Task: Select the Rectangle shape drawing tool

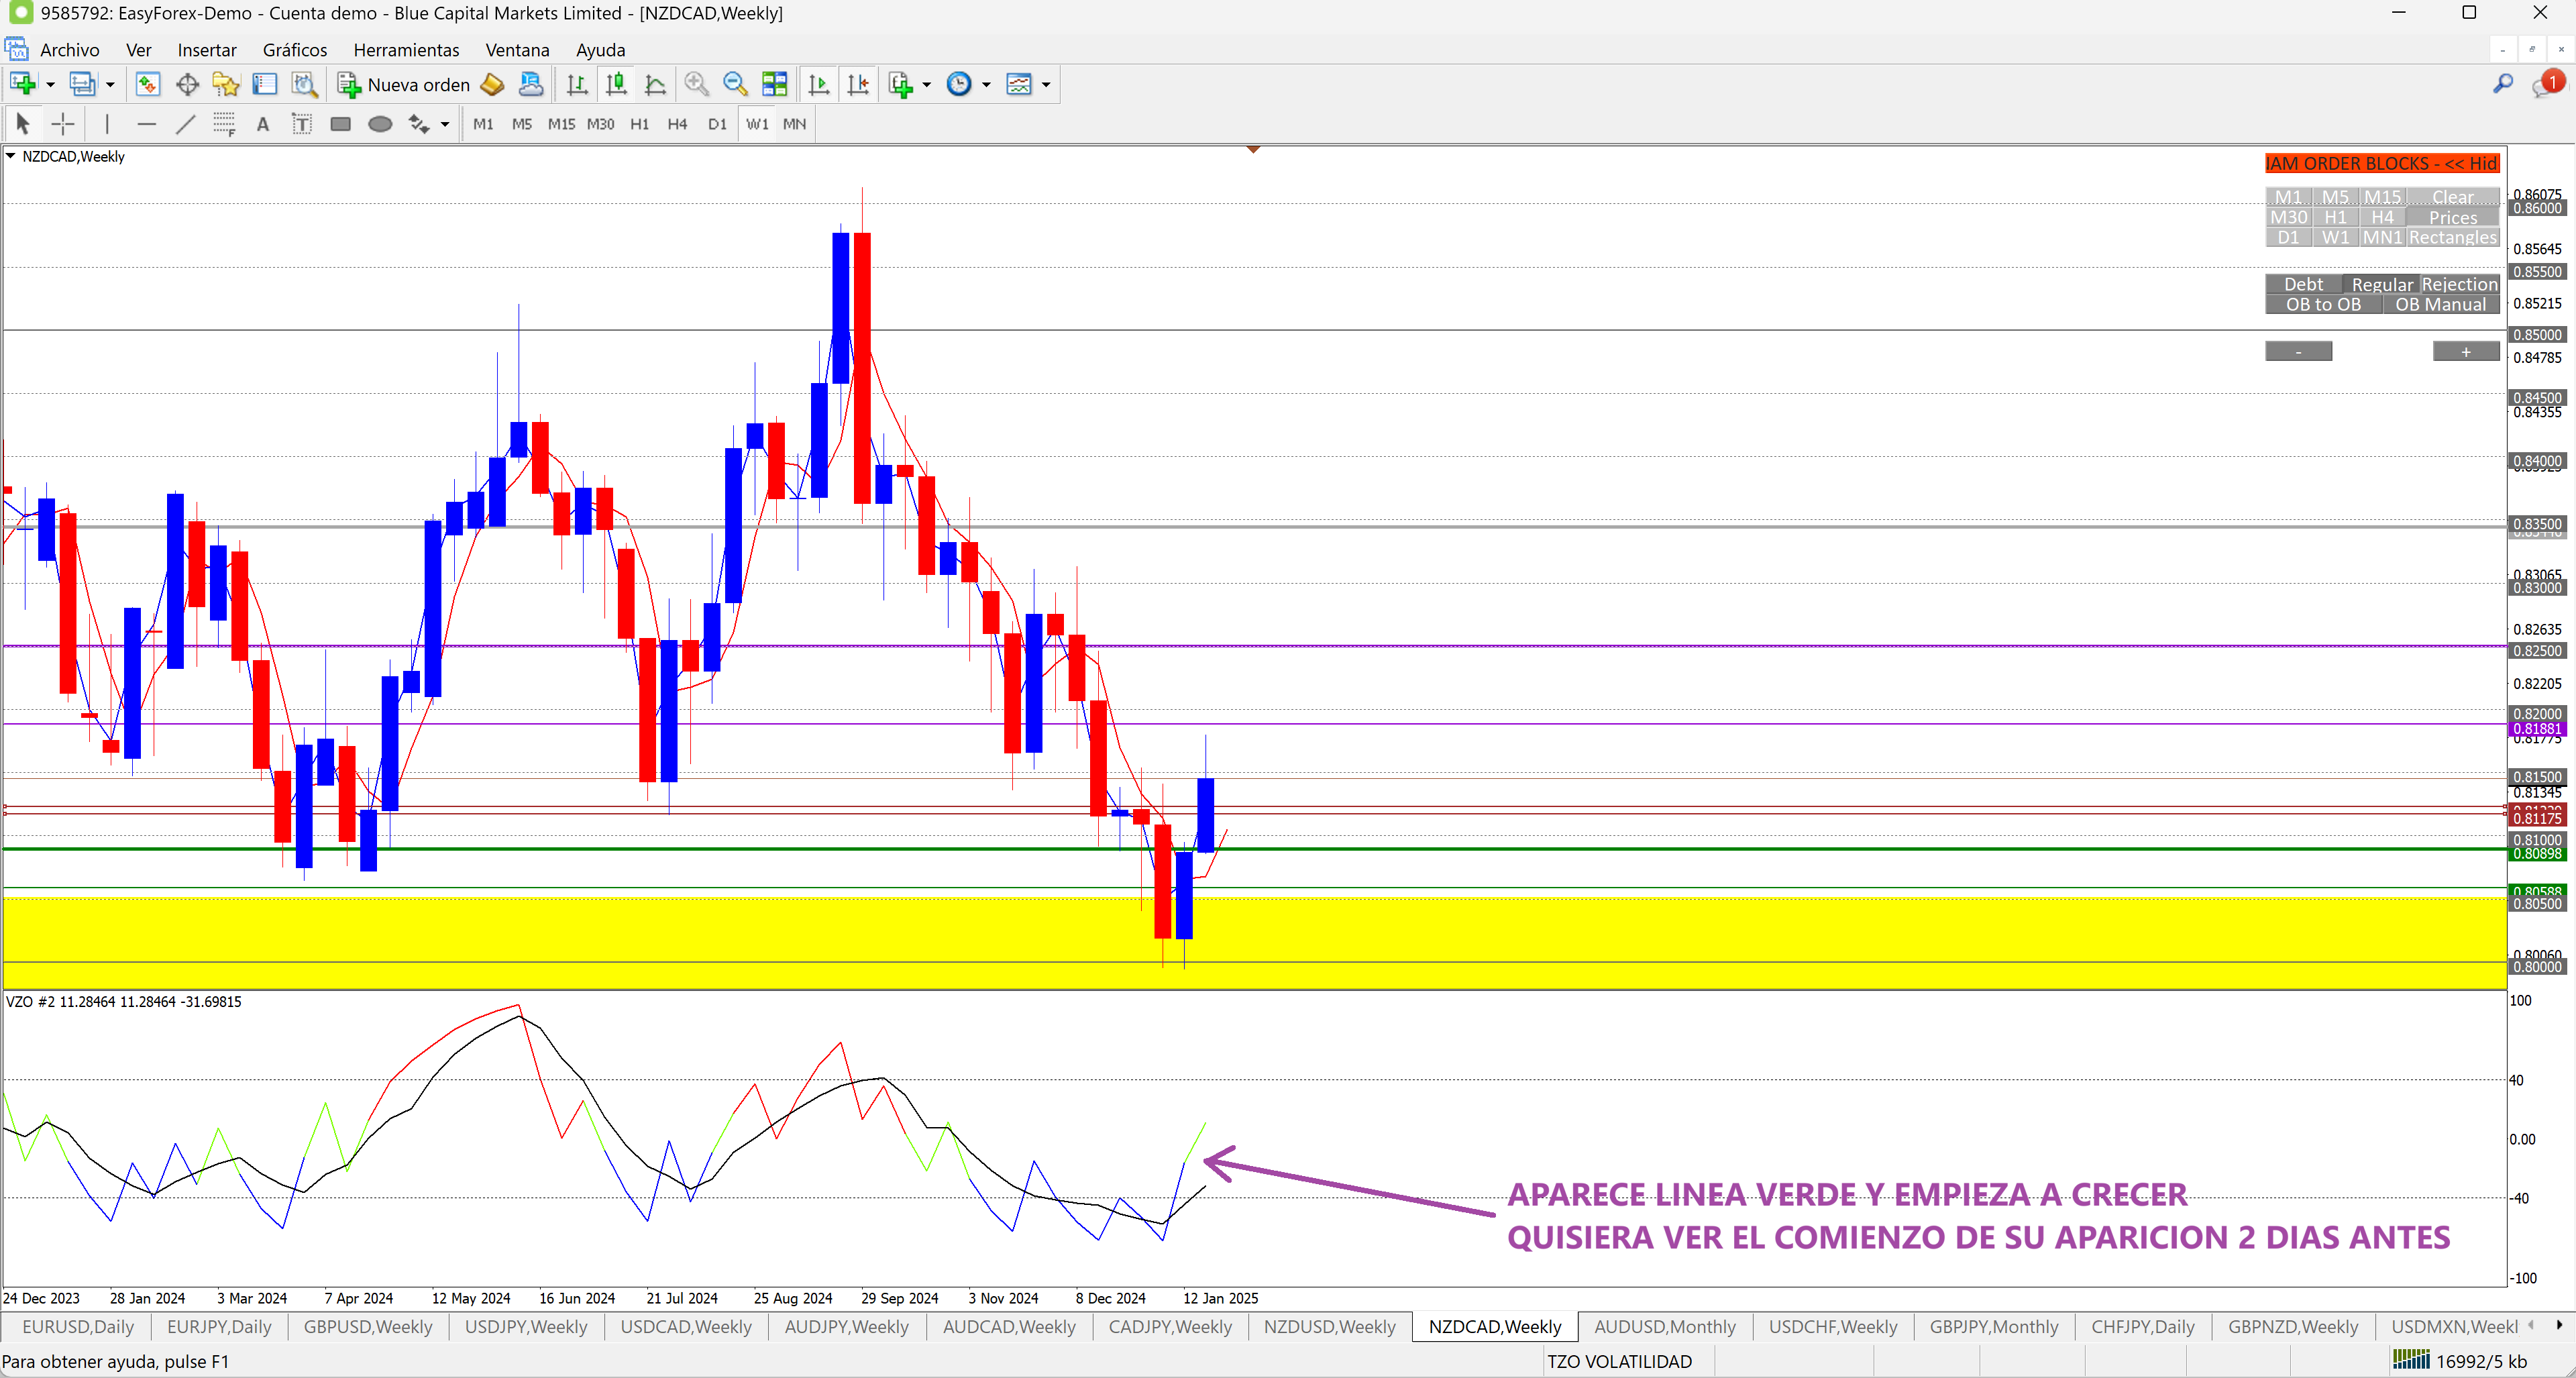Action: (340, 124)
